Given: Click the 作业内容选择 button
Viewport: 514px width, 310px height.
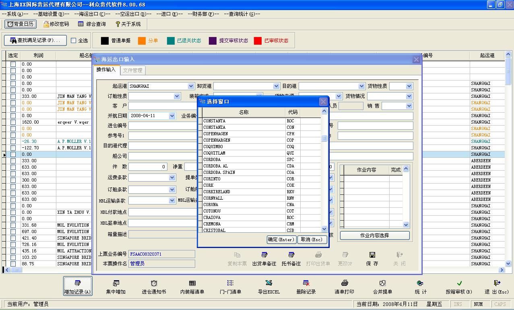Looking at the screenshot, I should (x=375, y=236).
